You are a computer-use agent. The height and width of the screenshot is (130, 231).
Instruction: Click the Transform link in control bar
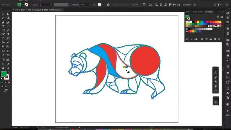pos(187,5)
